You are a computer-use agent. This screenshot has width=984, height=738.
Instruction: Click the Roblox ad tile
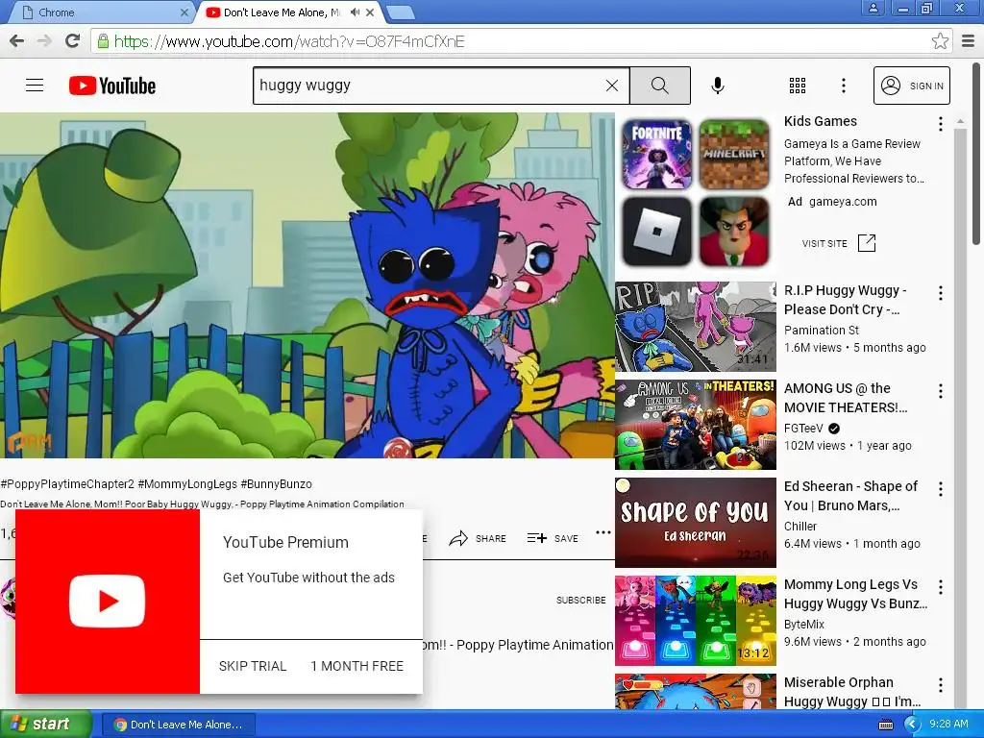(657, 232)
